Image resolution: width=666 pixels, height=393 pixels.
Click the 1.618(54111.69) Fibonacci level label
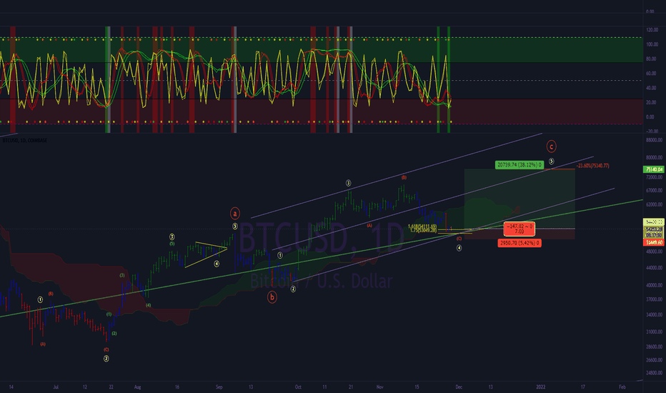click(422, 227)
